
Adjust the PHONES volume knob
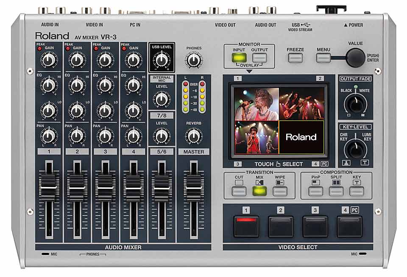(x=194, y=60)
